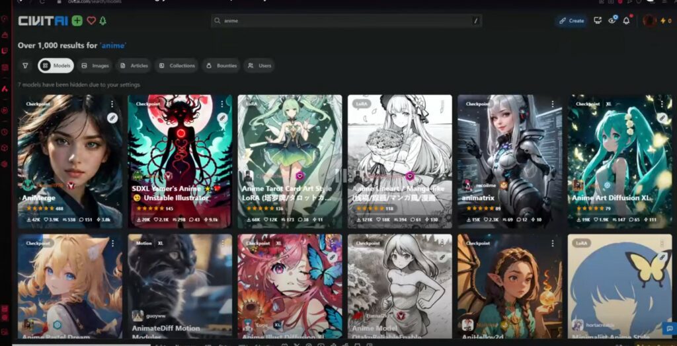Click the slash shortcut hint in the search bar
Image resolution: width=677 pixels, height=346 pixels.
[x=476, y=20]
